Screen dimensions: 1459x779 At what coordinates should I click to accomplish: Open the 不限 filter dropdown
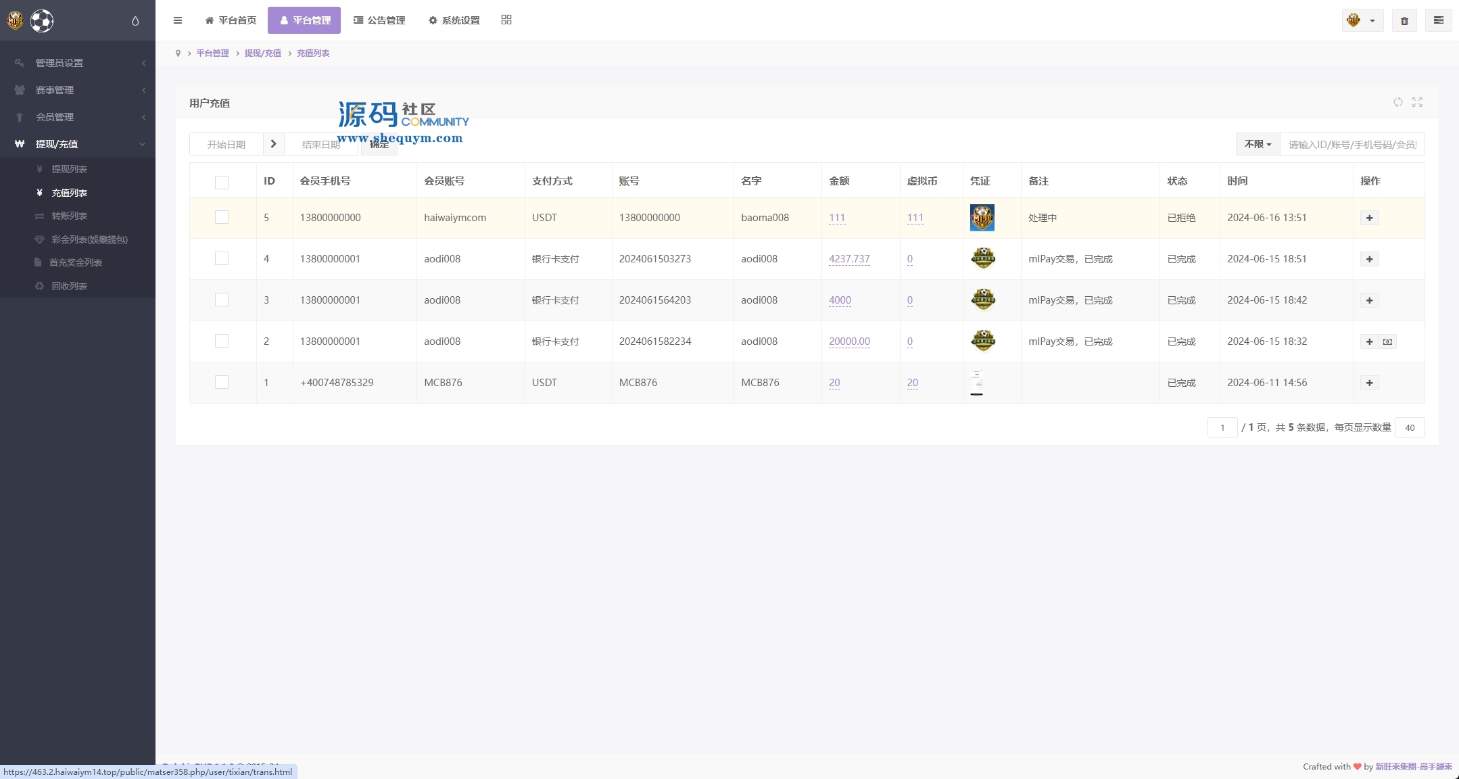(1258, 144)
